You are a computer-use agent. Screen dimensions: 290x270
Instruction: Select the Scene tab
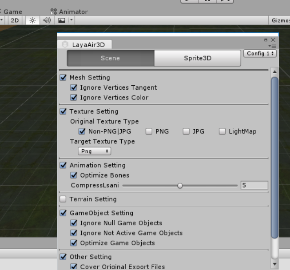tap(110, 58)
